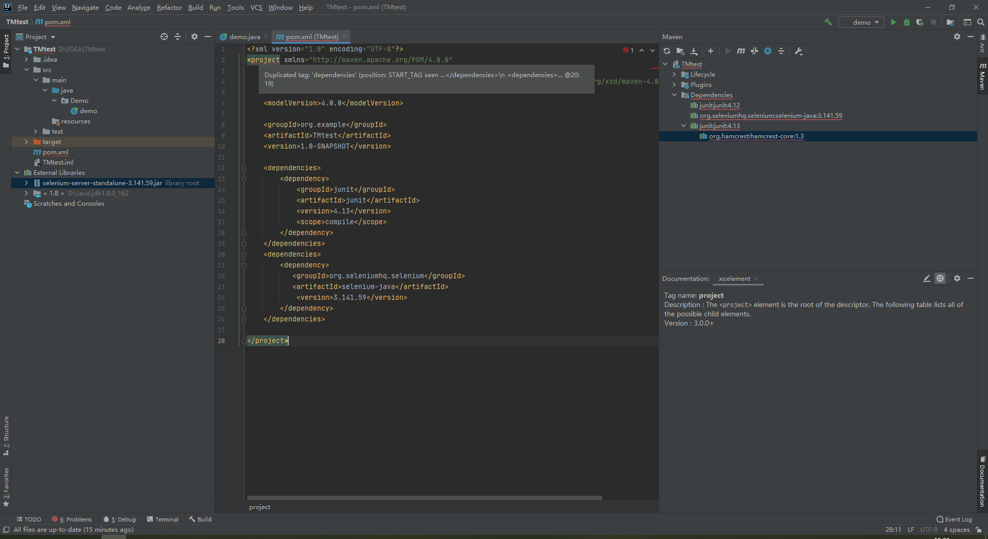Close the xs:element documentation tab
Image resolution: width=988 pixels, height=539 pixels.
(756, 279)
